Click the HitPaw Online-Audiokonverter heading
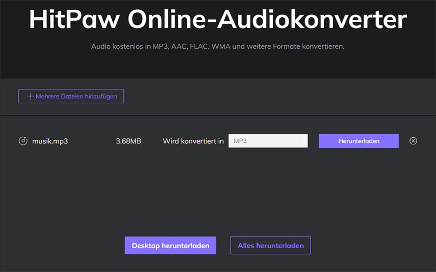Viewport: 436px width, 272px height. pyautogui.click(x=218, y=19)
